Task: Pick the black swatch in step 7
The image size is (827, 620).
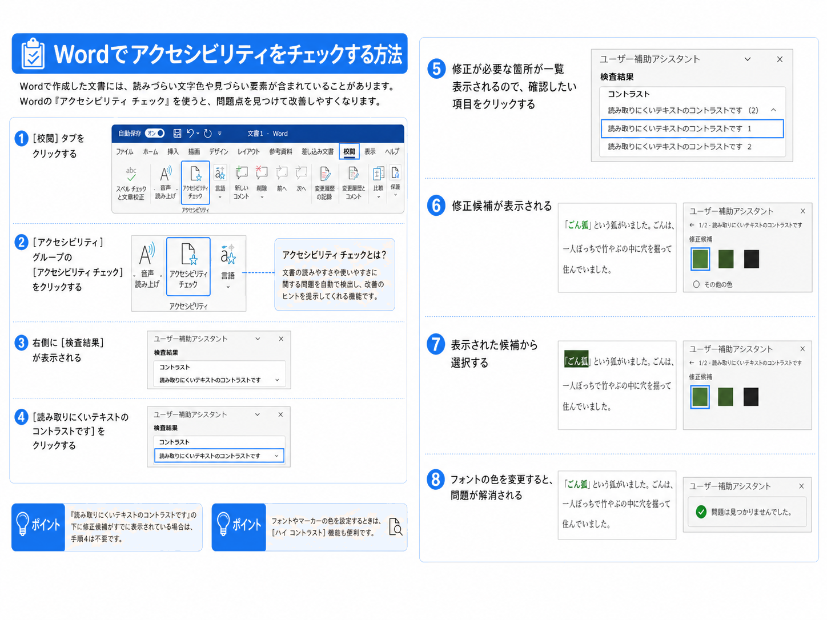Action: pos(752,397)
